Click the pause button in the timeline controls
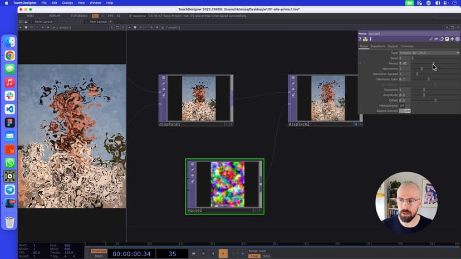The width and height of the screenshot is (461, 259). (x=203, y=253)
